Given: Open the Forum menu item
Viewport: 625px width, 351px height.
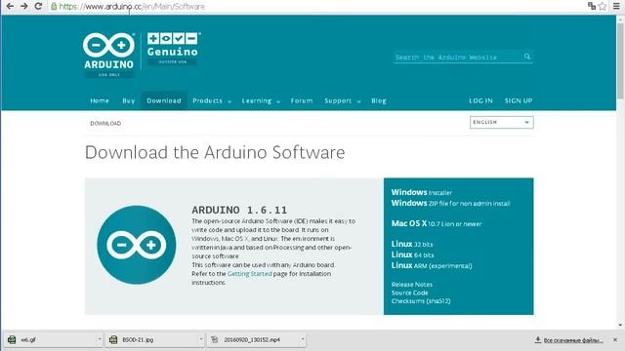Looking at the screenshot, I should (302, 100).
